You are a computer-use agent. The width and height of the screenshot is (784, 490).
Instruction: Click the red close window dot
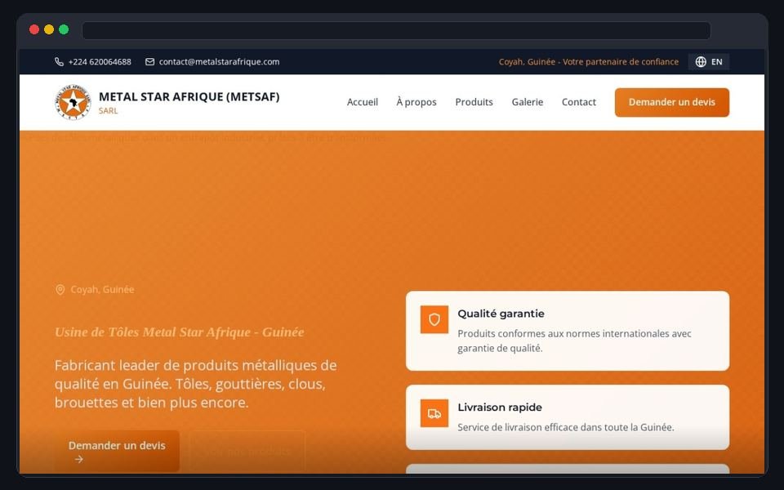pos(34,29)
